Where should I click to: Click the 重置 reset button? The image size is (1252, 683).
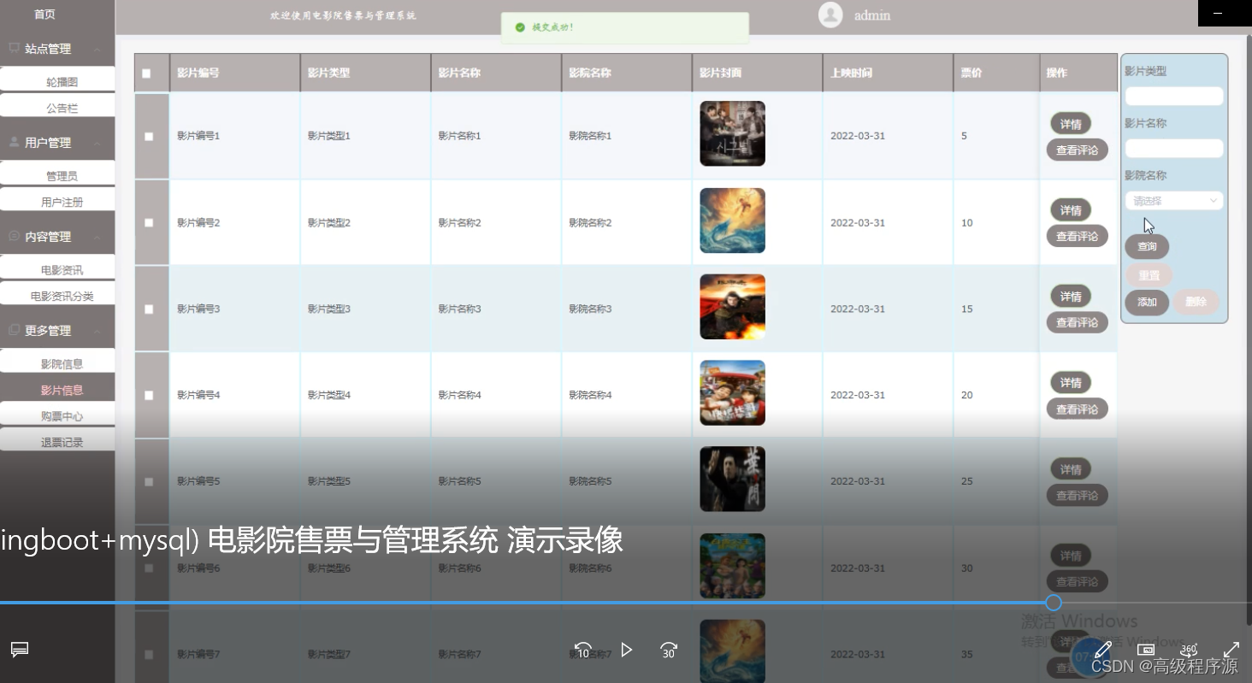(1149, 275)
